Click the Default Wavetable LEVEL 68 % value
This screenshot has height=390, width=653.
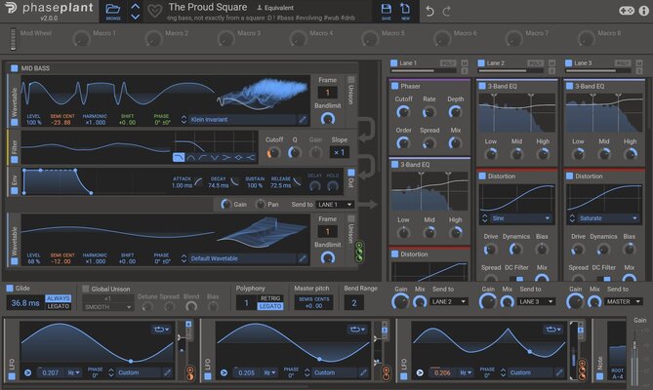tap(34, 261)
